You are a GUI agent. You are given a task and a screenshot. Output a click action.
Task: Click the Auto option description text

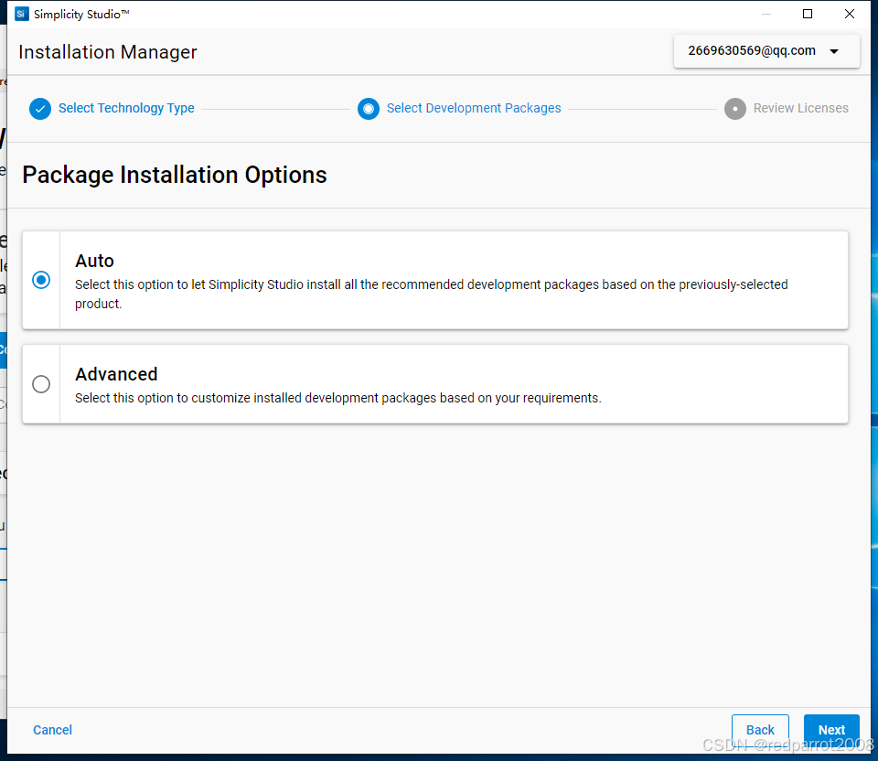(431, 294)
